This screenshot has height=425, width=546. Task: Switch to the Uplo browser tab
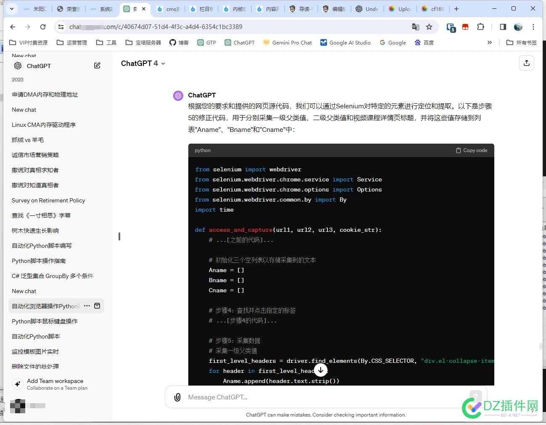400,8
